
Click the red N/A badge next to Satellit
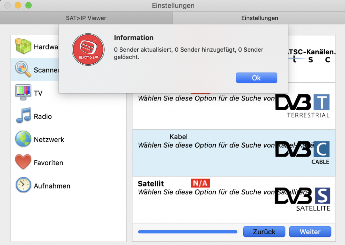(x=200, y=183)
